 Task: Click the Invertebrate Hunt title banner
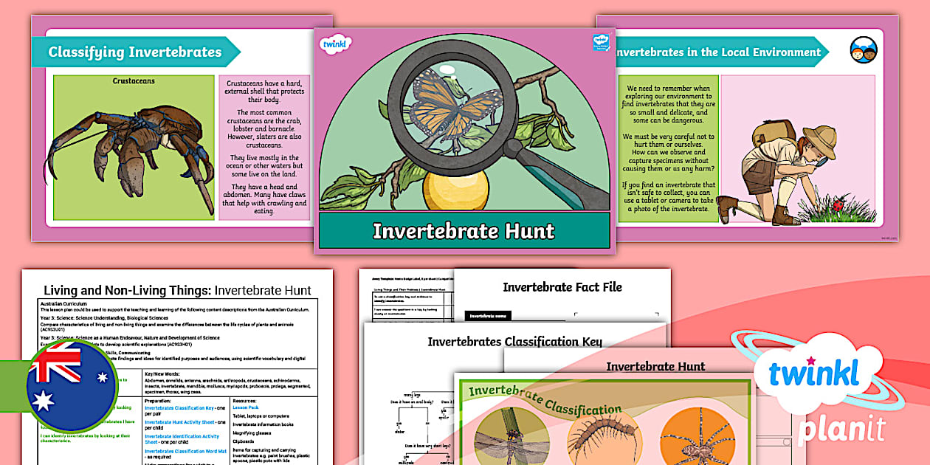coord(465,230)
